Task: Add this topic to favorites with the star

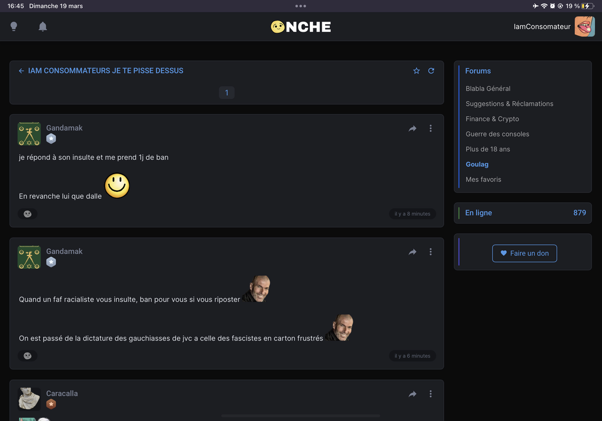Action: click(416, 71)
